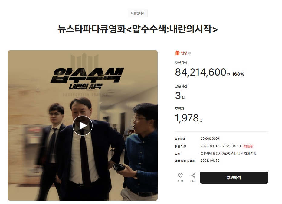Select the 다큐멘터리 category tag
Image resolution: width=282 pixels, height=204 pixels.
(x=138, y=13)
